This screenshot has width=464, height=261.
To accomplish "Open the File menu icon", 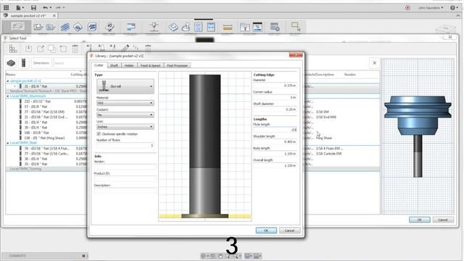I will click(x=19, y=8).
